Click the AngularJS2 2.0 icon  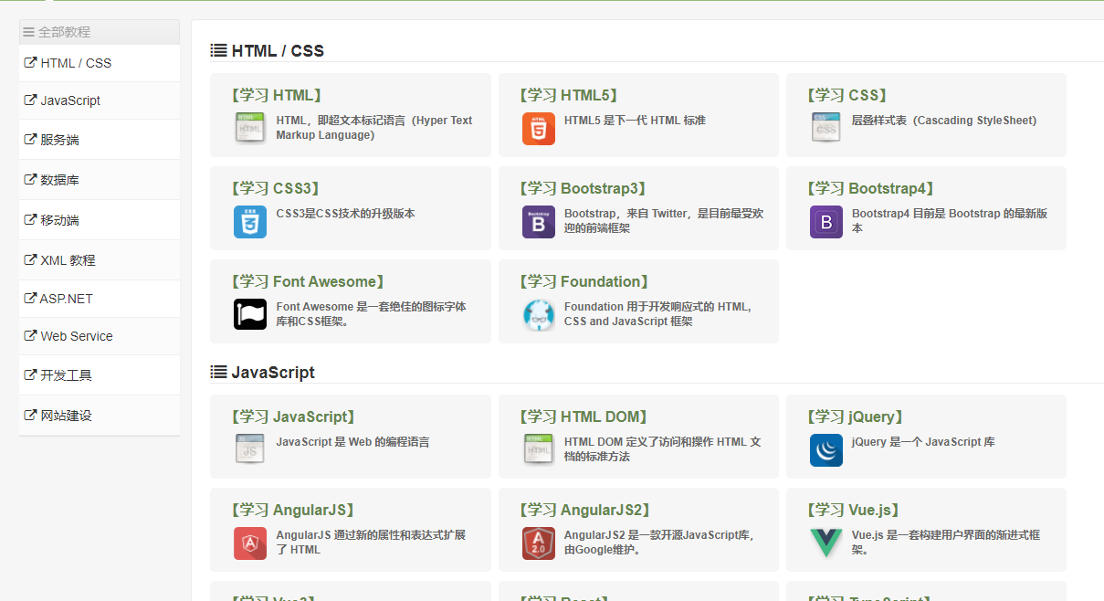(539, 543)
